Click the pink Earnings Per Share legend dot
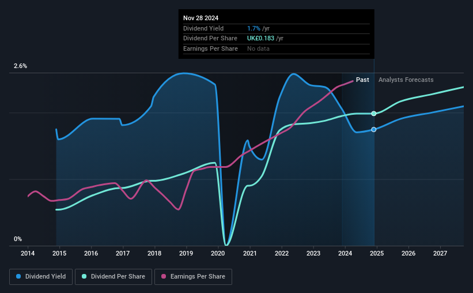This screenshot has height=293, width=473. [x=164, y=276]
